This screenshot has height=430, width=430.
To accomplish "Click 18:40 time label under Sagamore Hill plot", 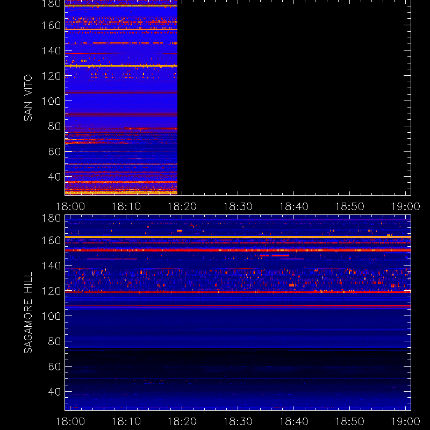I will point(293,421).
